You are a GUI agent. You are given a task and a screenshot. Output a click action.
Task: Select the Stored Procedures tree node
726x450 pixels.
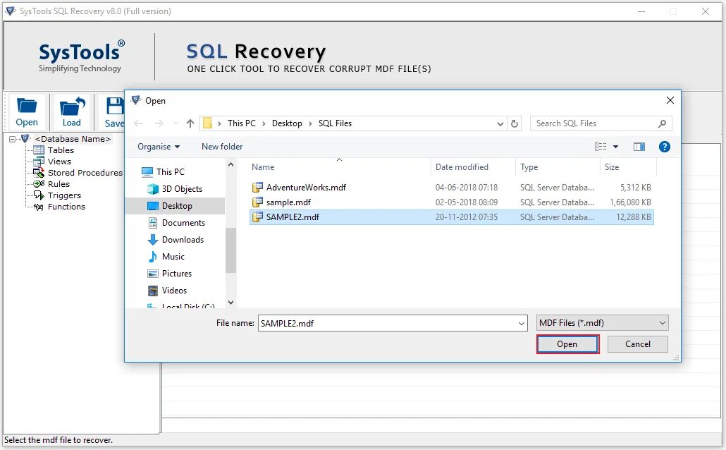tap(85, 172)
